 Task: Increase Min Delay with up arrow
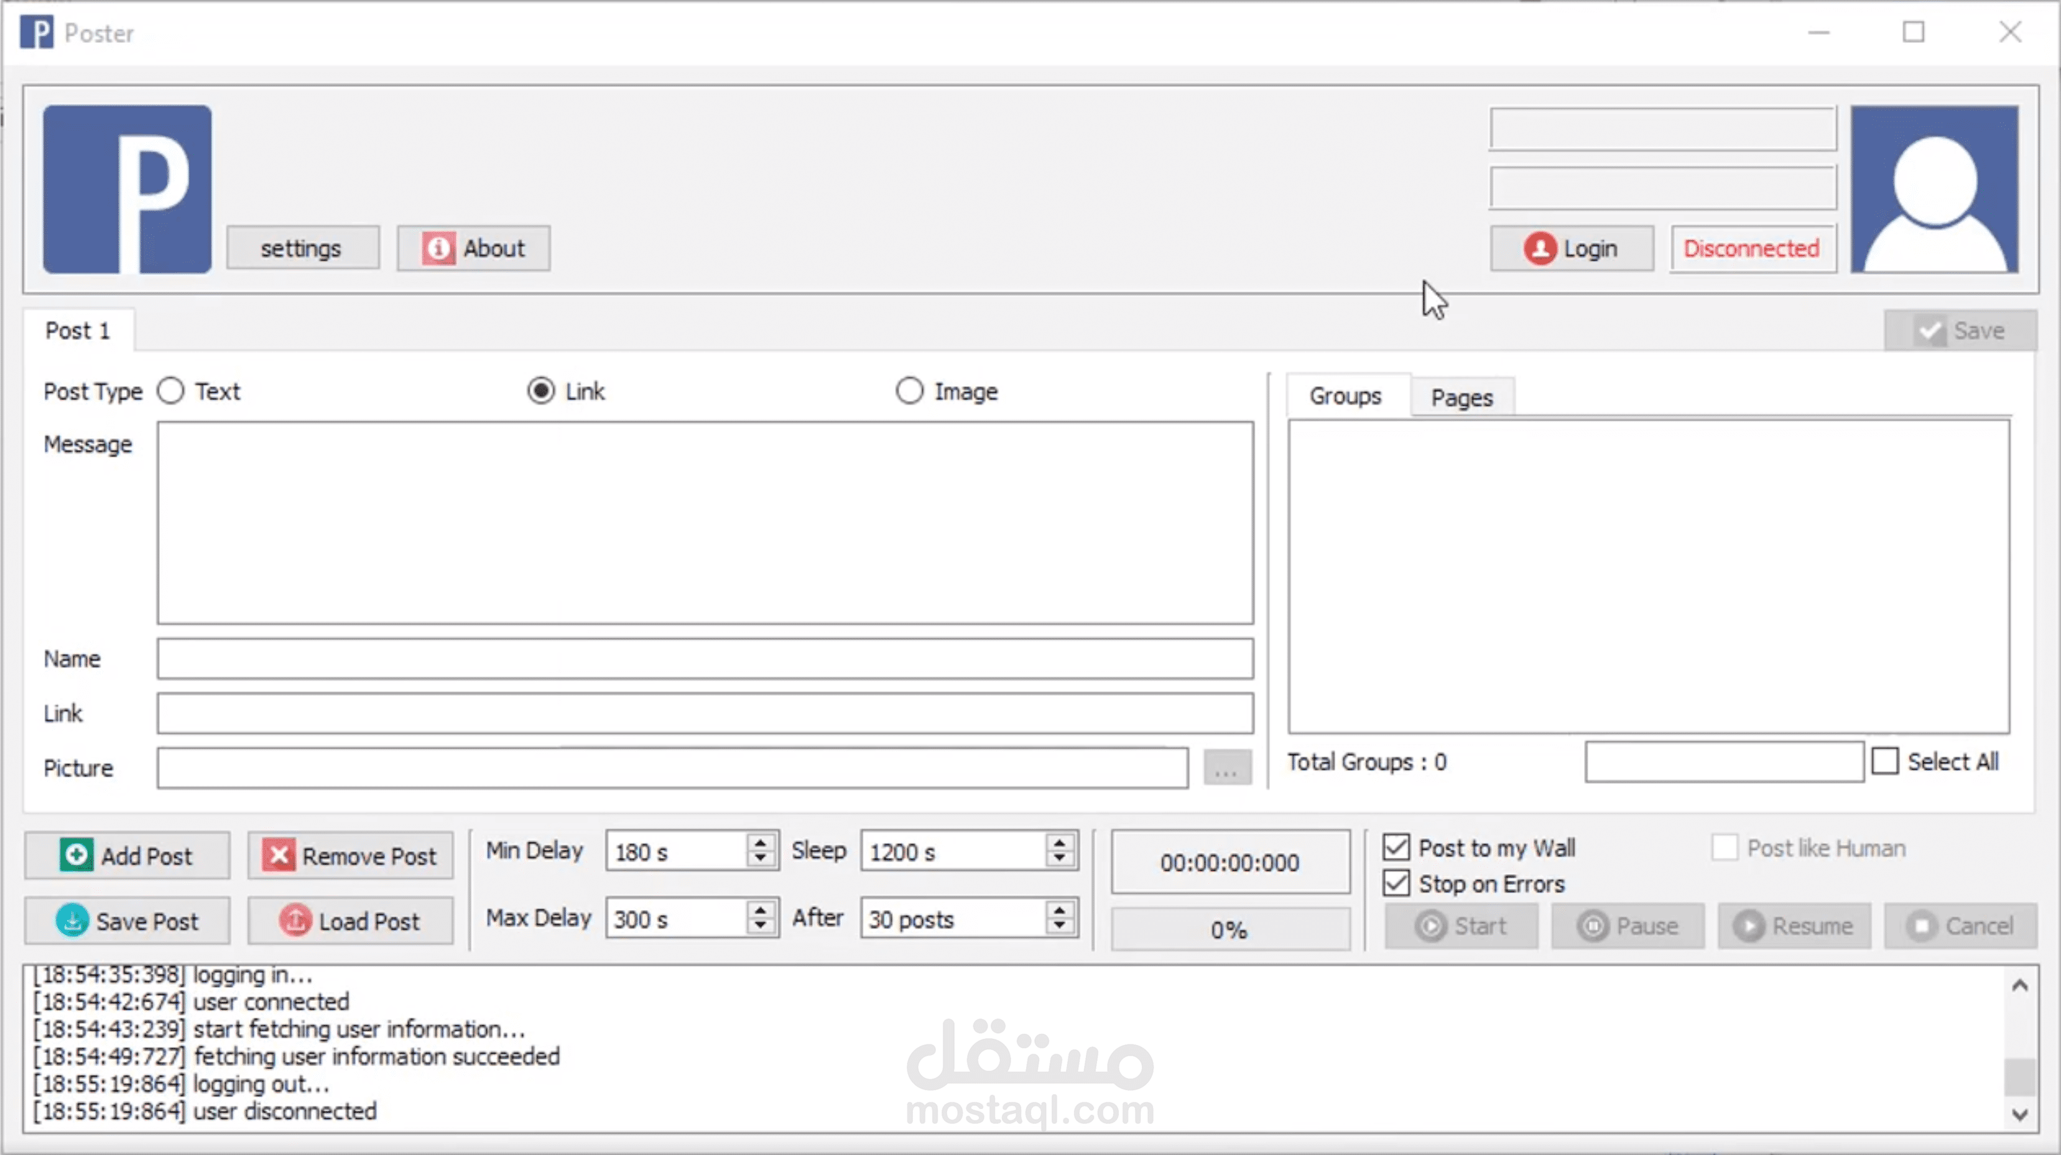coord(761,842)
